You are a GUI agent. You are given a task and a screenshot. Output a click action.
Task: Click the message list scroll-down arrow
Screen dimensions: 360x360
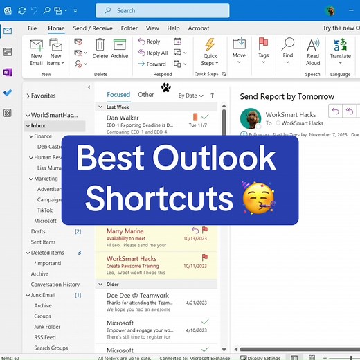click(224, 350)
